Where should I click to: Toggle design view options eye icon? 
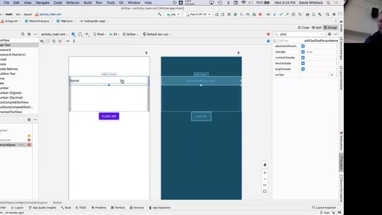click(x=42, y=41)
